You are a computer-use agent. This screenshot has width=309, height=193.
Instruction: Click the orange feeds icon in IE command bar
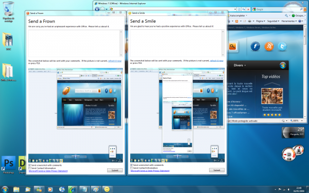237,21
